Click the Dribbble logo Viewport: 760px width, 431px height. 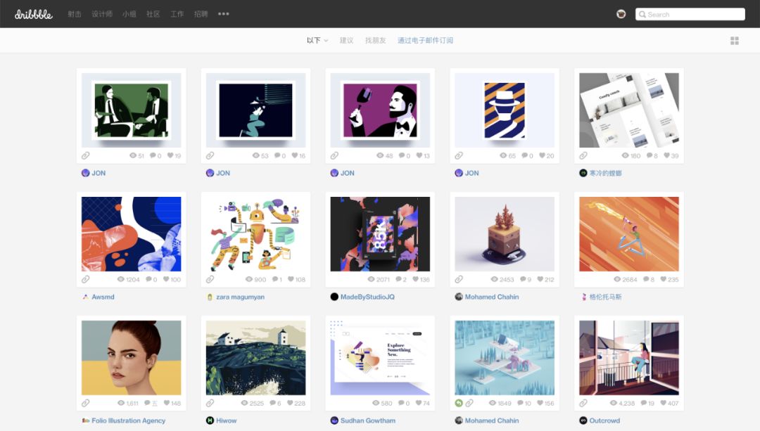click(33, 14)
